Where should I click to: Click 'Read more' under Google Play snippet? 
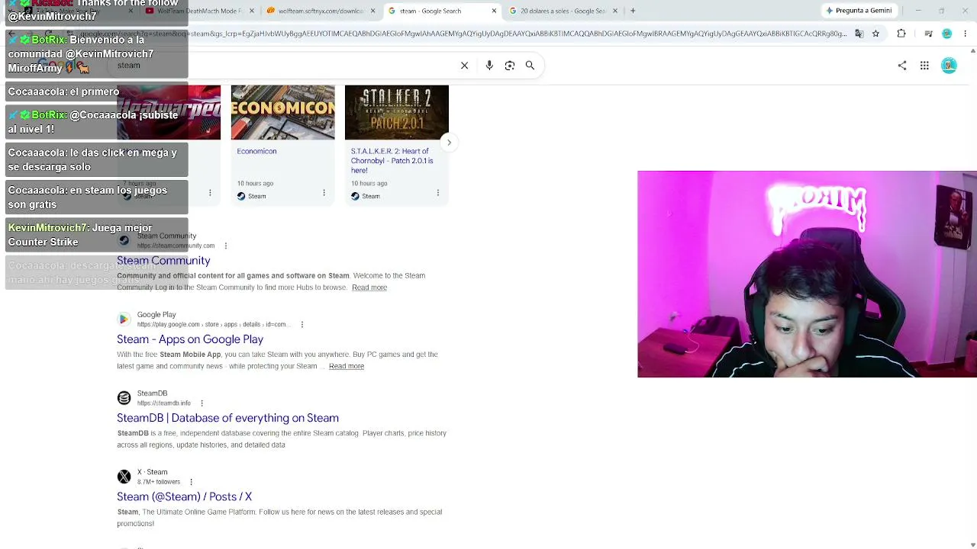click(347, 366)
